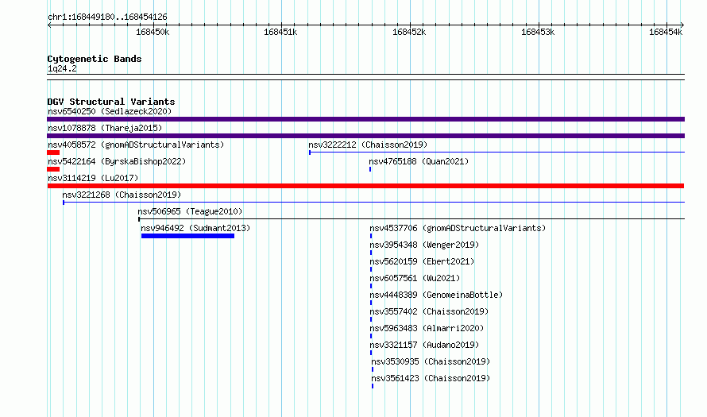Click the Cytogenetic Bands track title
The width and height of the screenshot is (707, 417).
pos(95,59)
